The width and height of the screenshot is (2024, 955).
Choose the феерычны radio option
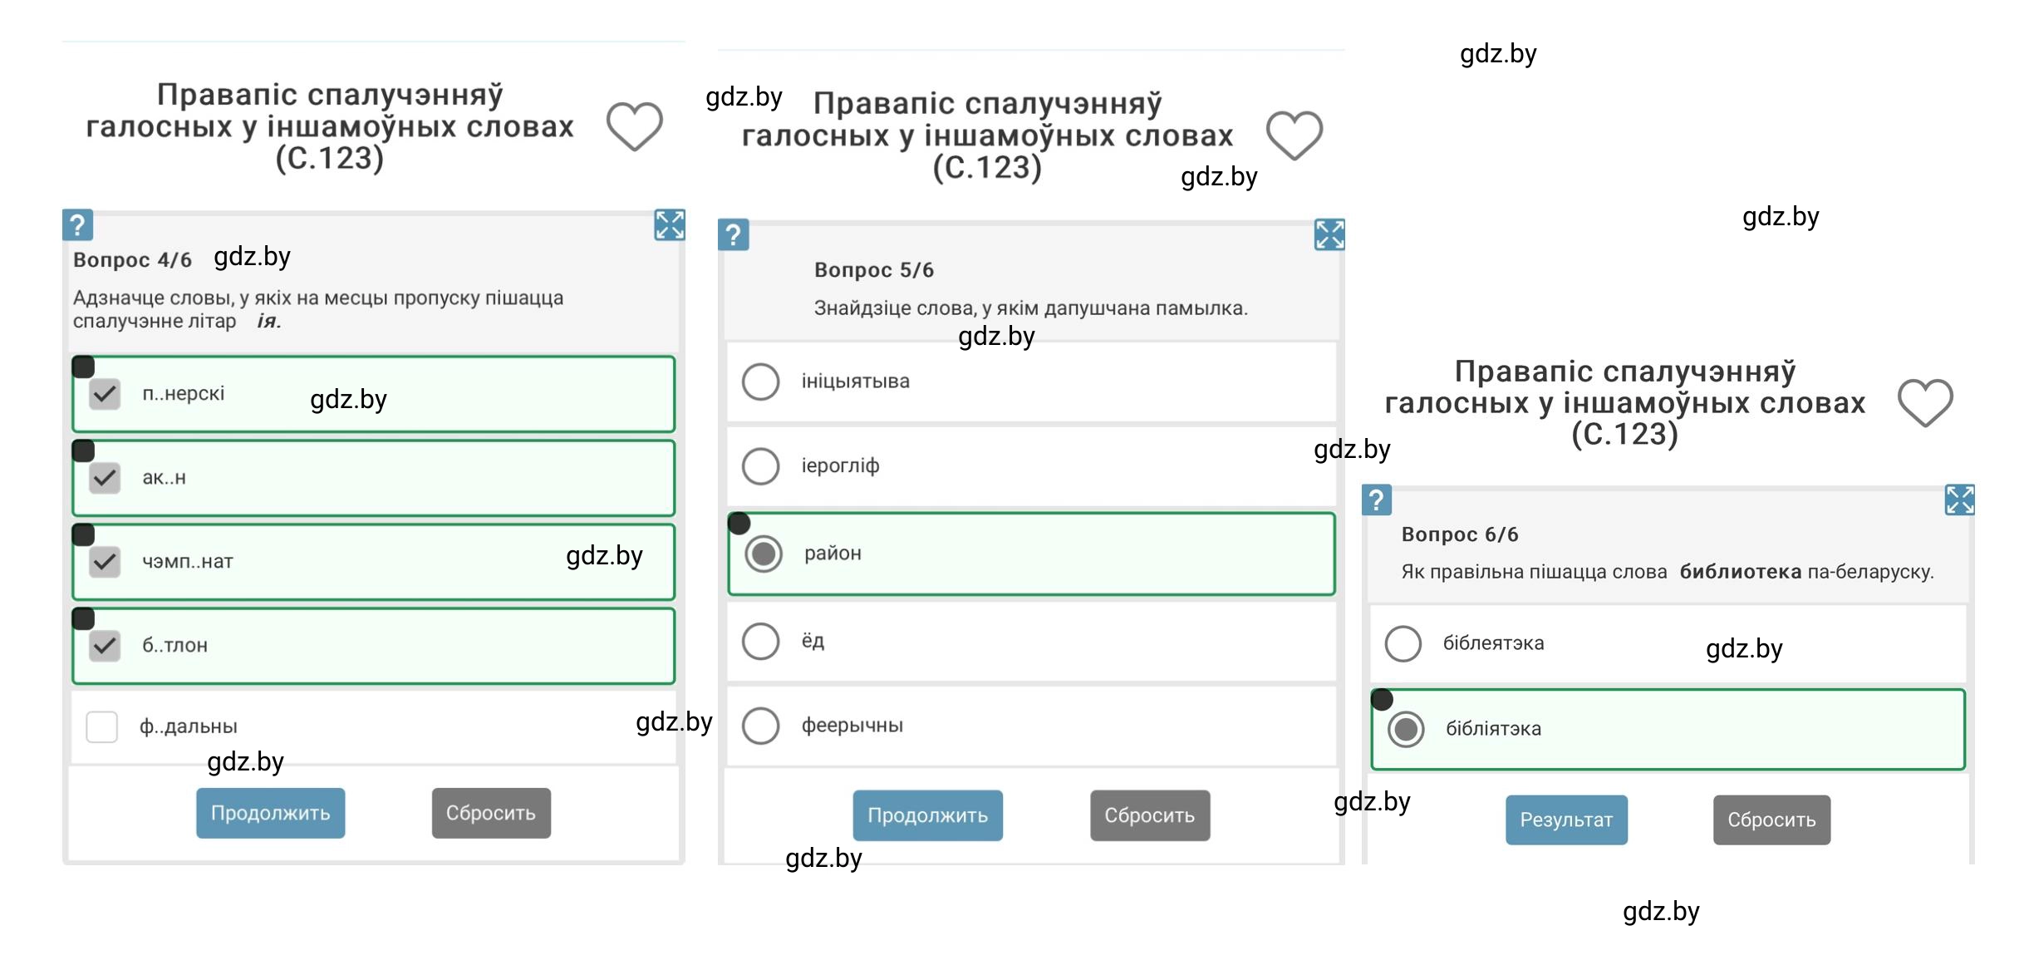tap(760, 725)
